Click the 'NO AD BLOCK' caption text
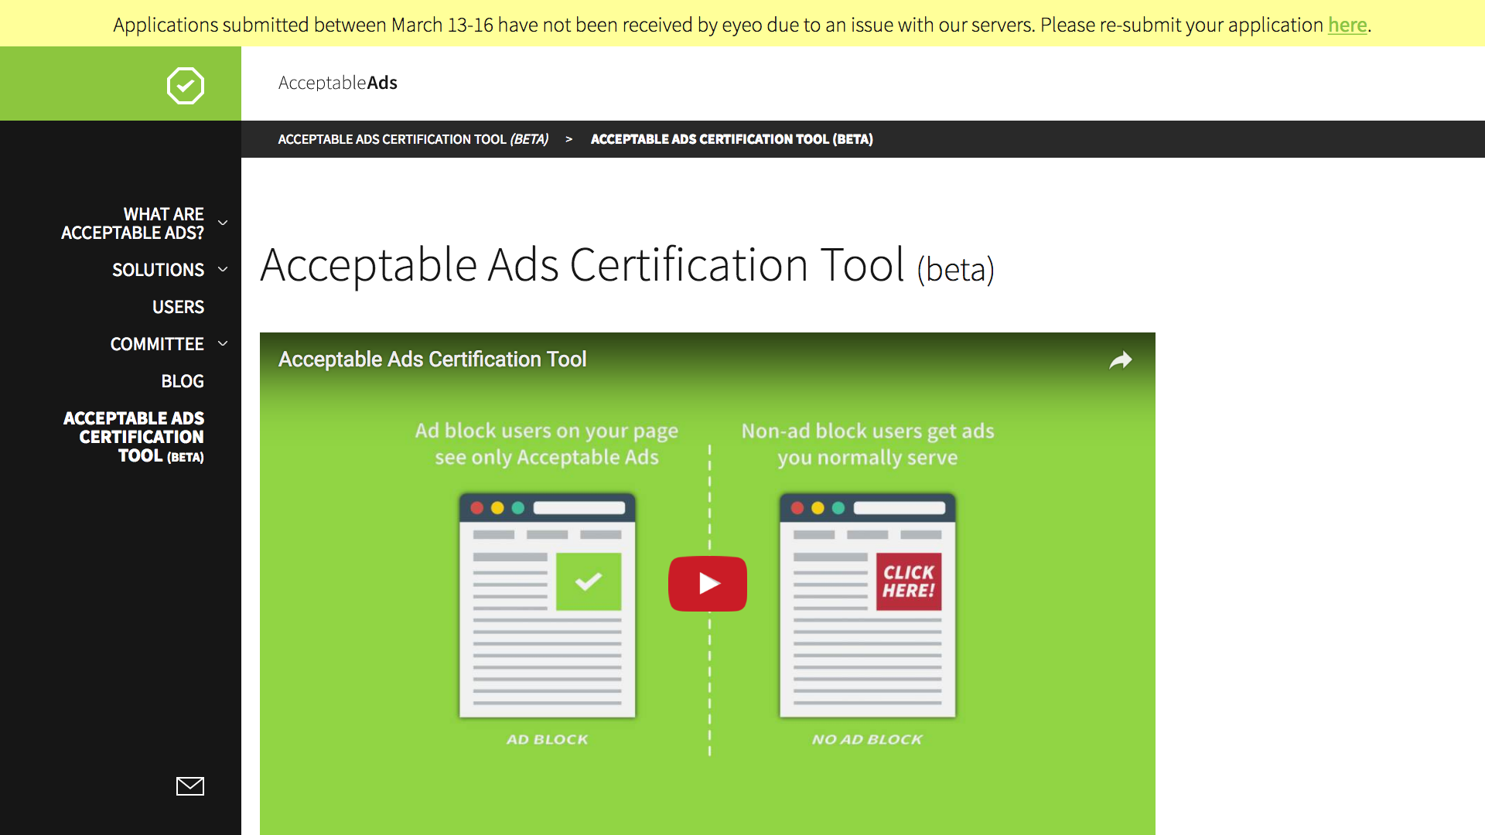The image size is (1485, 835). point(867,740)
